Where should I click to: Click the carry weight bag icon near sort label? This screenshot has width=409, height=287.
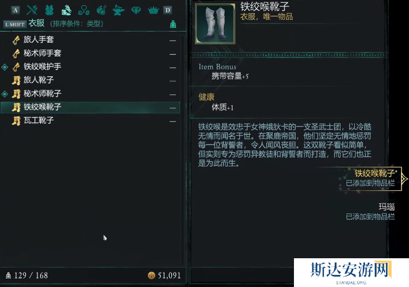(x=173, y=24)
